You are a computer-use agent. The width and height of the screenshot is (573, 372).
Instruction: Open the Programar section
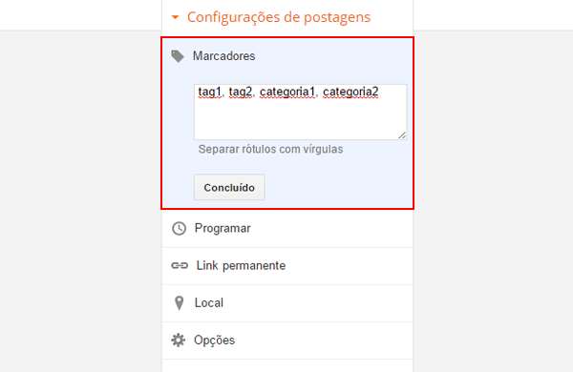pyautogui.click(x=287, y=229)
